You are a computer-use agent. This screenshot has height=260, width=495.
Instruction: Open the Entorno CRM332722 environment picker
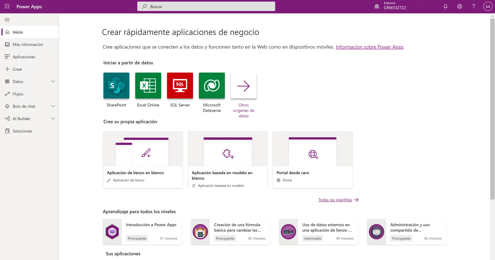(x=390, y=6)
